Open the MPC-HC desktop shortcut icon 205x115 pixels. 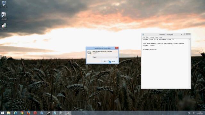[x=4, y=26]
